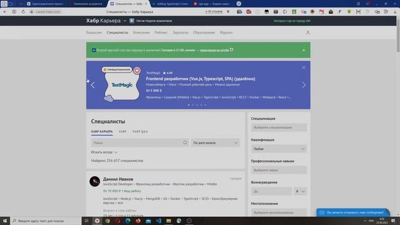
Task: Open the TextMagic logo thumbnail
Action: click(x=122, y=85)
